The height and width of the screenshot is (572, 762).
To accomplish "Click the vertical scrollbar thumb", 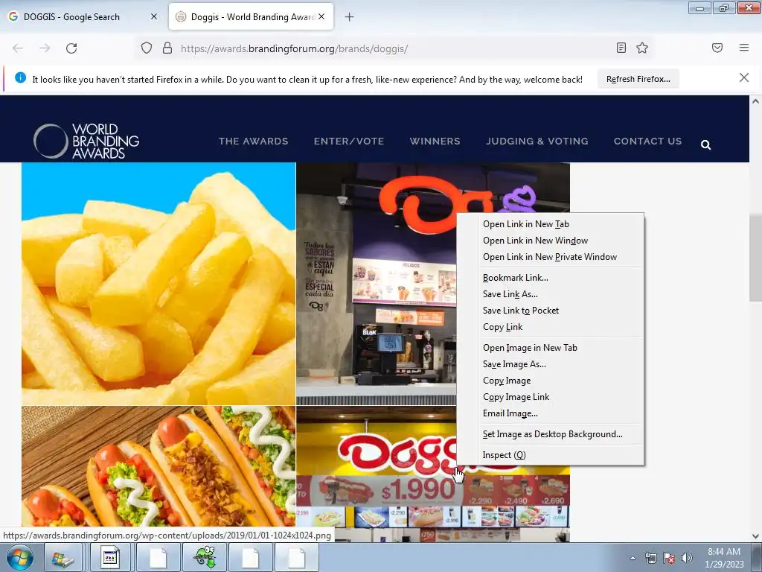I will (755, 258).
